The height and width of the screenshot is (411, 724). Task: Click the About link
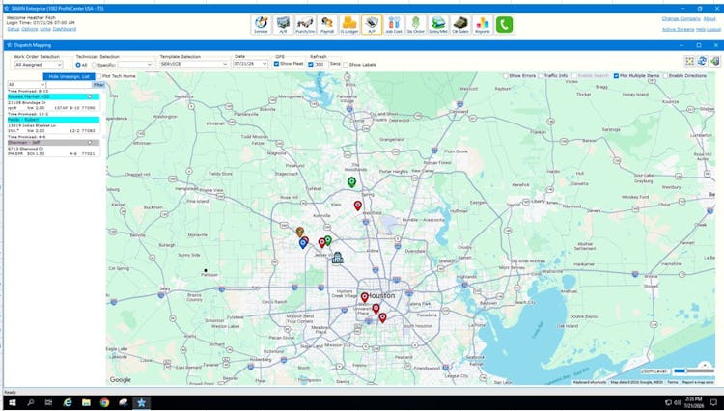710,19
